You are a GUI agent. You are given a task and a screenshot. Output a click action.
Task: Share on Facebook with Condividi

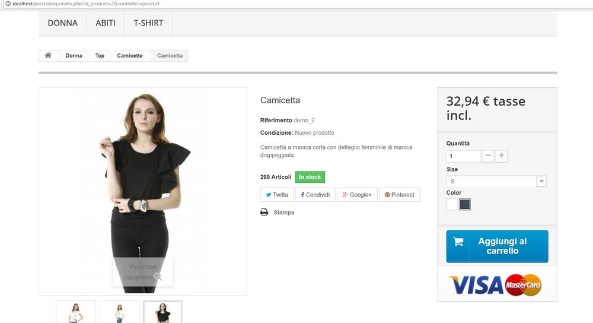315,195
